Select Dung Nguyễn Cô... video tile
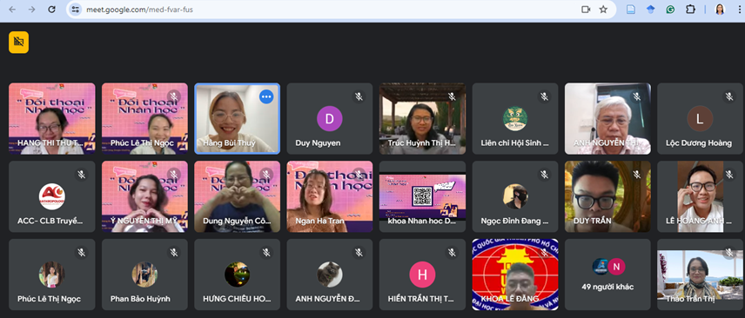 237,196
